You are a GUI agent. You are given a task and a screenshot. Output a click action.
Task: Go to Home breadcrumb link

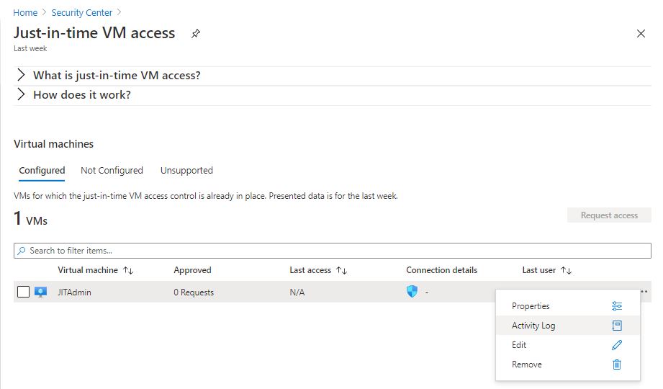25,13
